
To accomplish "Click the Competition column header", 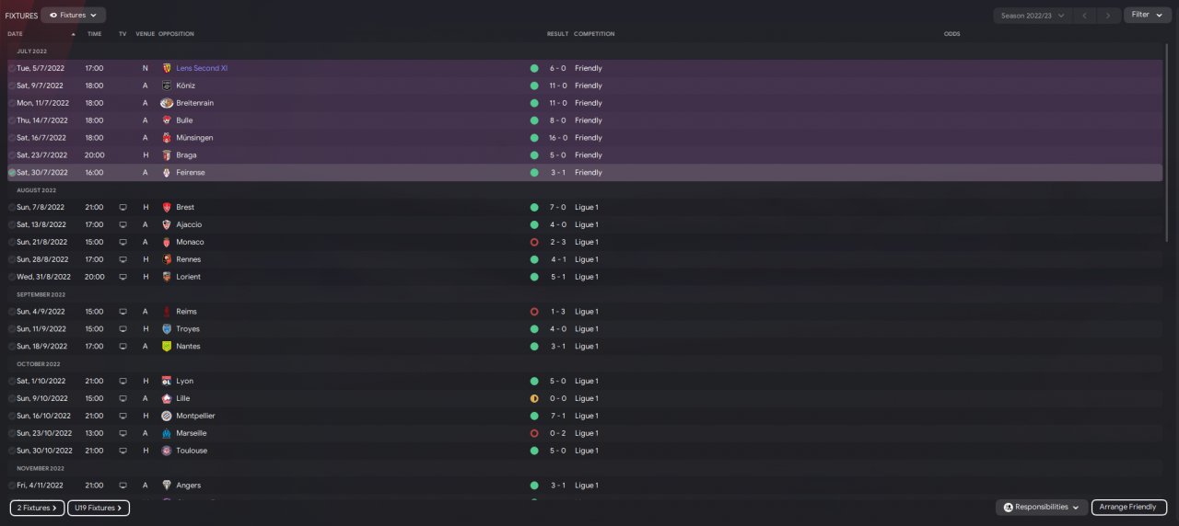I will [594, 34].
